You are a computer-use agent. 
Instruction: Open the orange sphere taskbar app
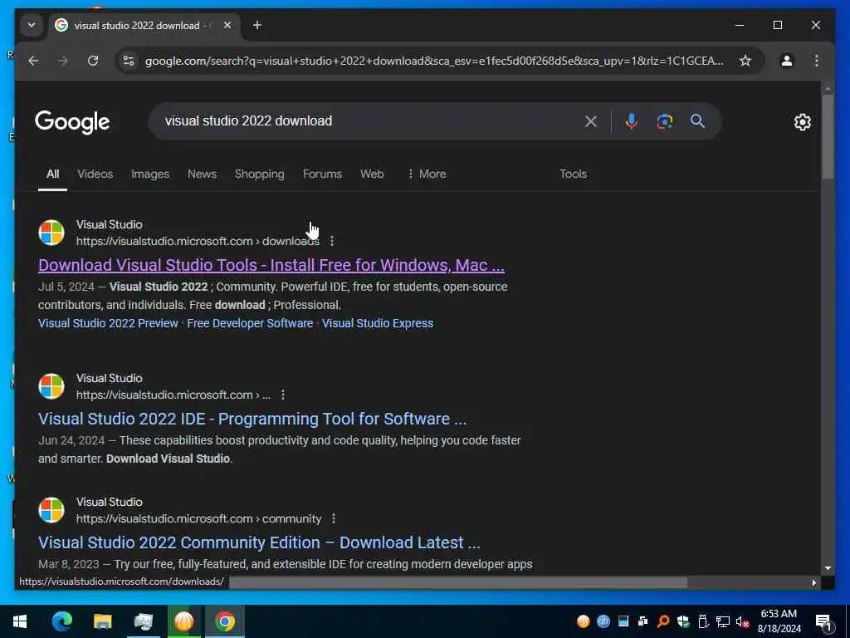coord(183,621)
